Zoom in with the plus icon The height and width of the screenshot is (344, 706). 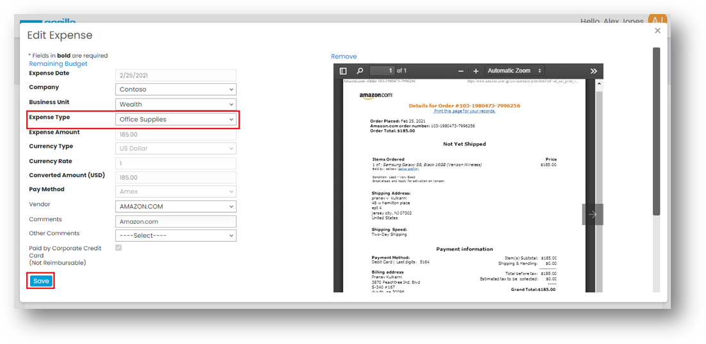476,71
